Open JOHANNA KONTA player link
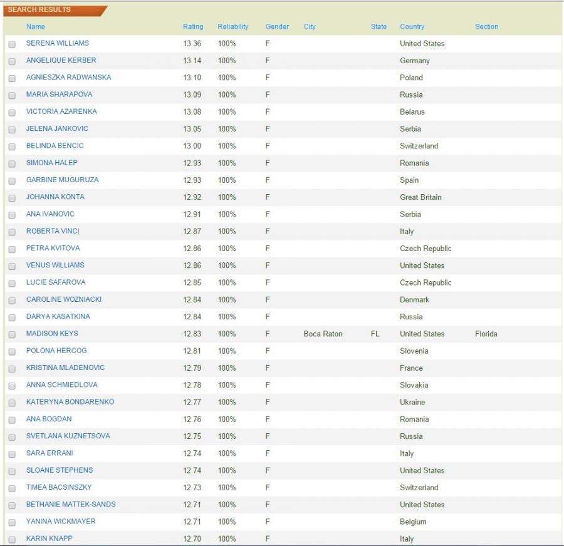 pyautogui.click(x=55, y=197)
